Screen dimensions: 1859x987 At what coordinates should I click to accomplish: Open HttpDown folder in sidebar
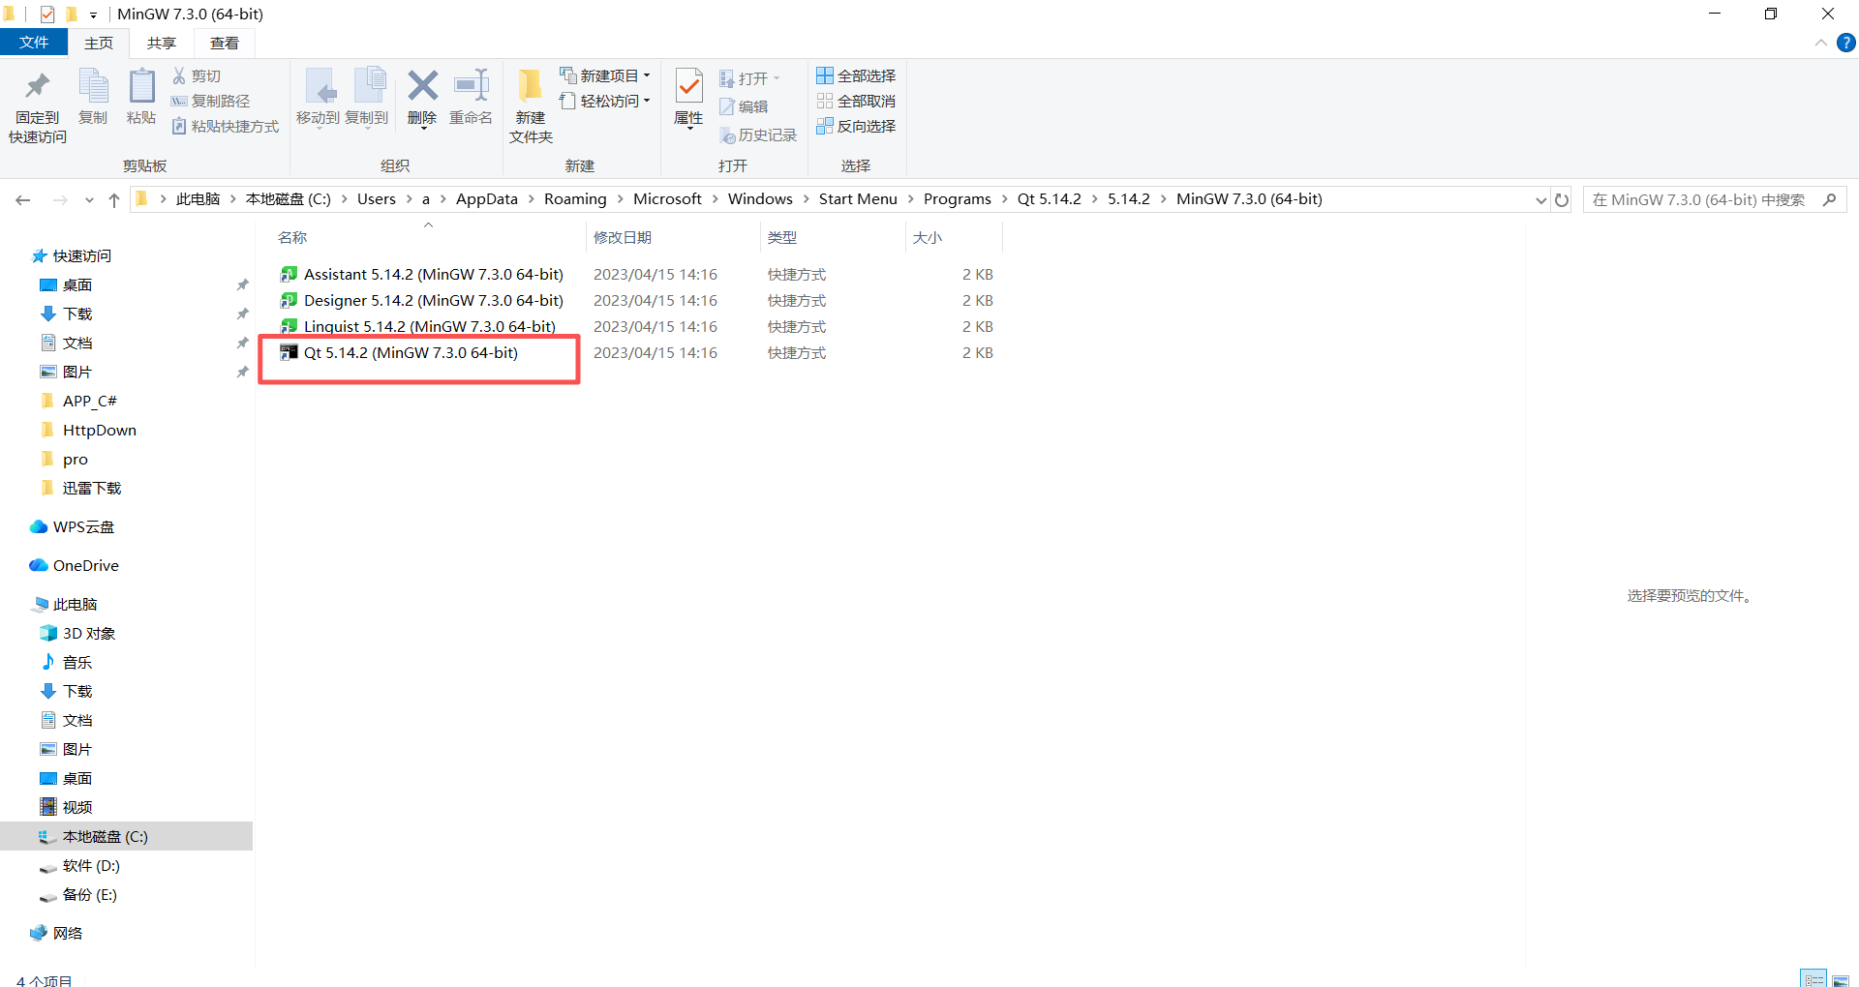click(89, 431)
